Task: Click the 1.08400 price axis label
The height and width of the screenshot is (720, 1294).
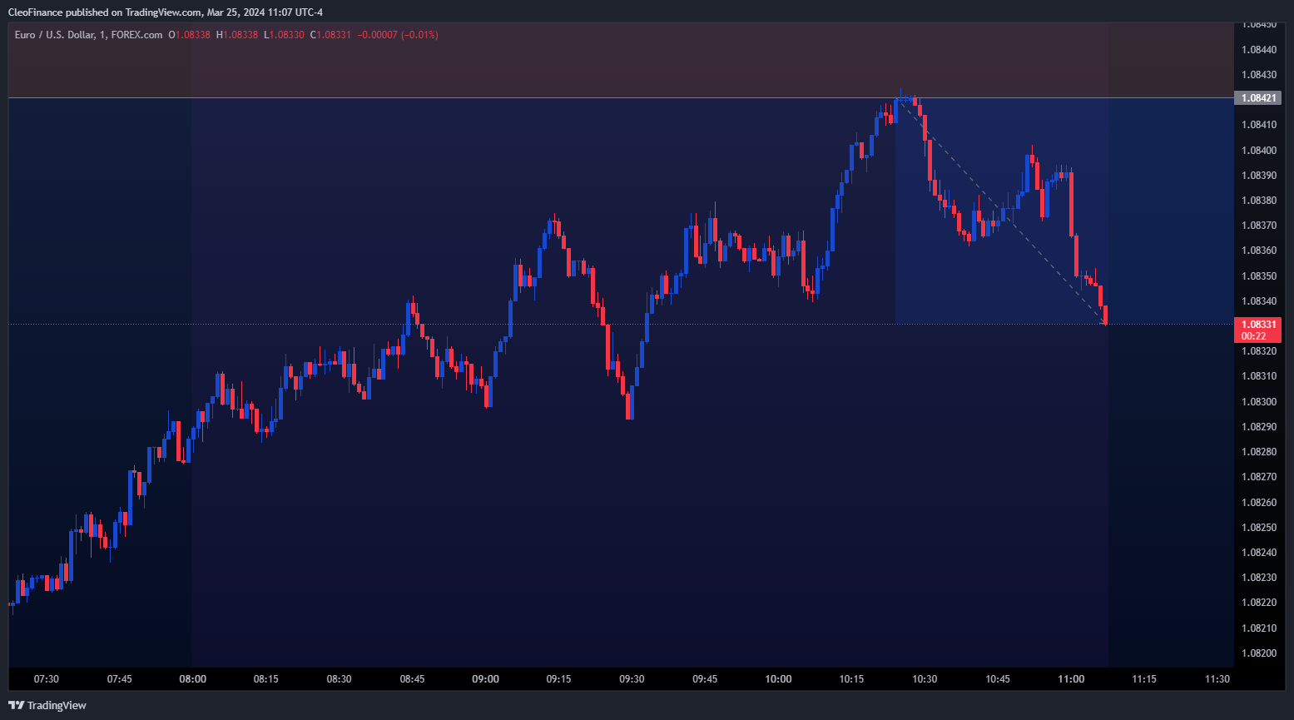Action: (x=1258, y=150)
